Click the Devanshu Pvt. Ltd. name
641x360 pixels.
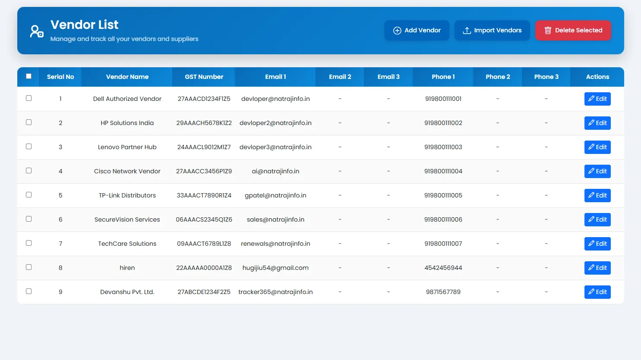[127, 292]
